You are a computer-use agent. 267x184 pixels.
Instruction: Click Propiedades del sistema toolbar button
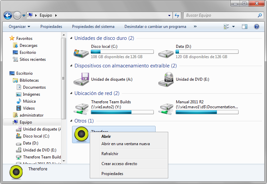[x=93, y=27]
